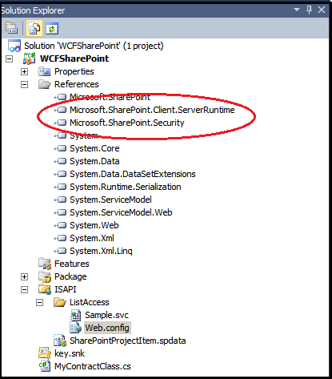Click the MyContractClass.cs file icon
Screen dimensions: 332x379
coord(45,366)
